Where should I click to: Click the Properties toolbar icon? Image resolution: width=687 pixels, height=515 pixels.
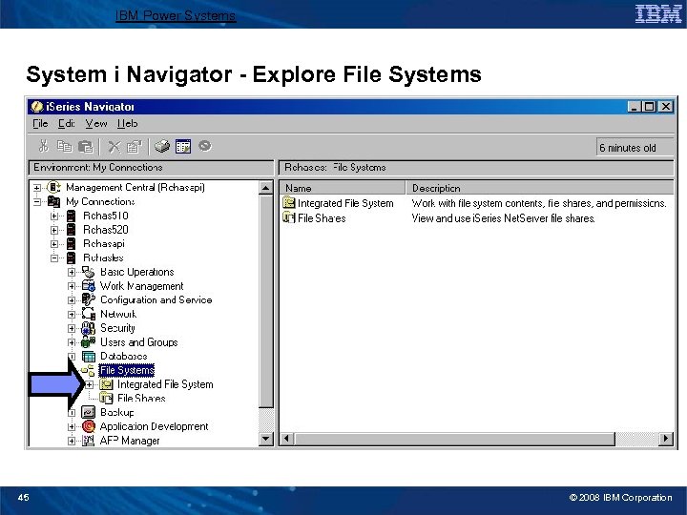135,146
